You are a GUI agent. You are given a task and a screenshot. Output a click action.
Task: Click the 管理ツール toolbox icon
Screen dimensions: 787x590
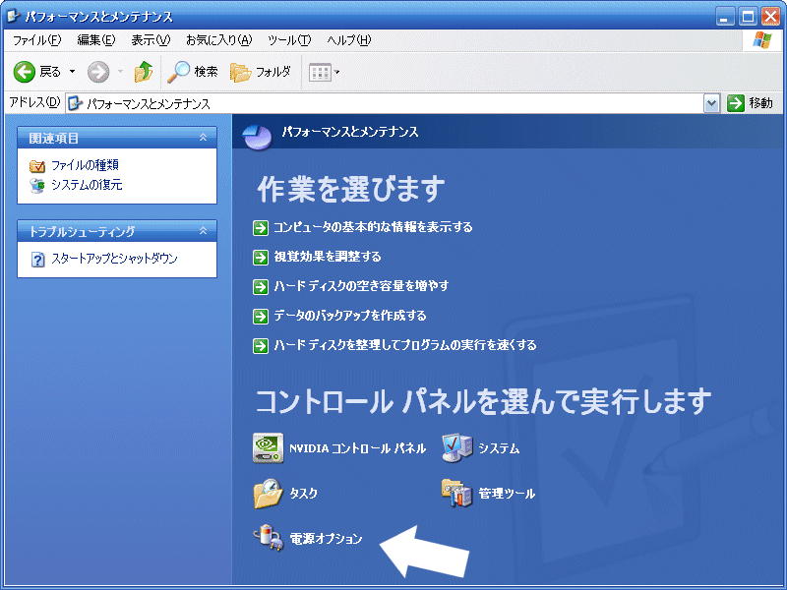click(457, 494)
